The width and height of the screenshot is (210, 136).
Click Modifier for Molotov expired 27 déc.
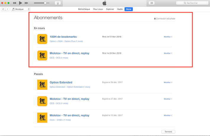(x=168, y=99)
